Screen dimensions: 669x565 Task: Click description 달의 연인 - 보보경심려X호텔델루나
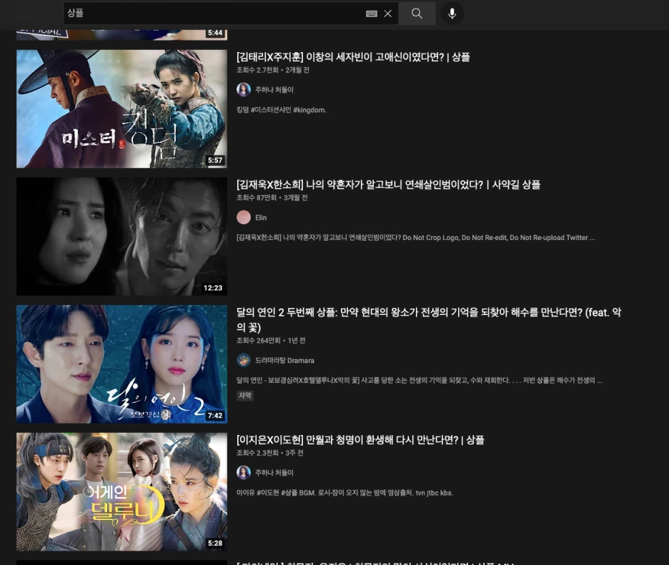(x=419, y=381)
